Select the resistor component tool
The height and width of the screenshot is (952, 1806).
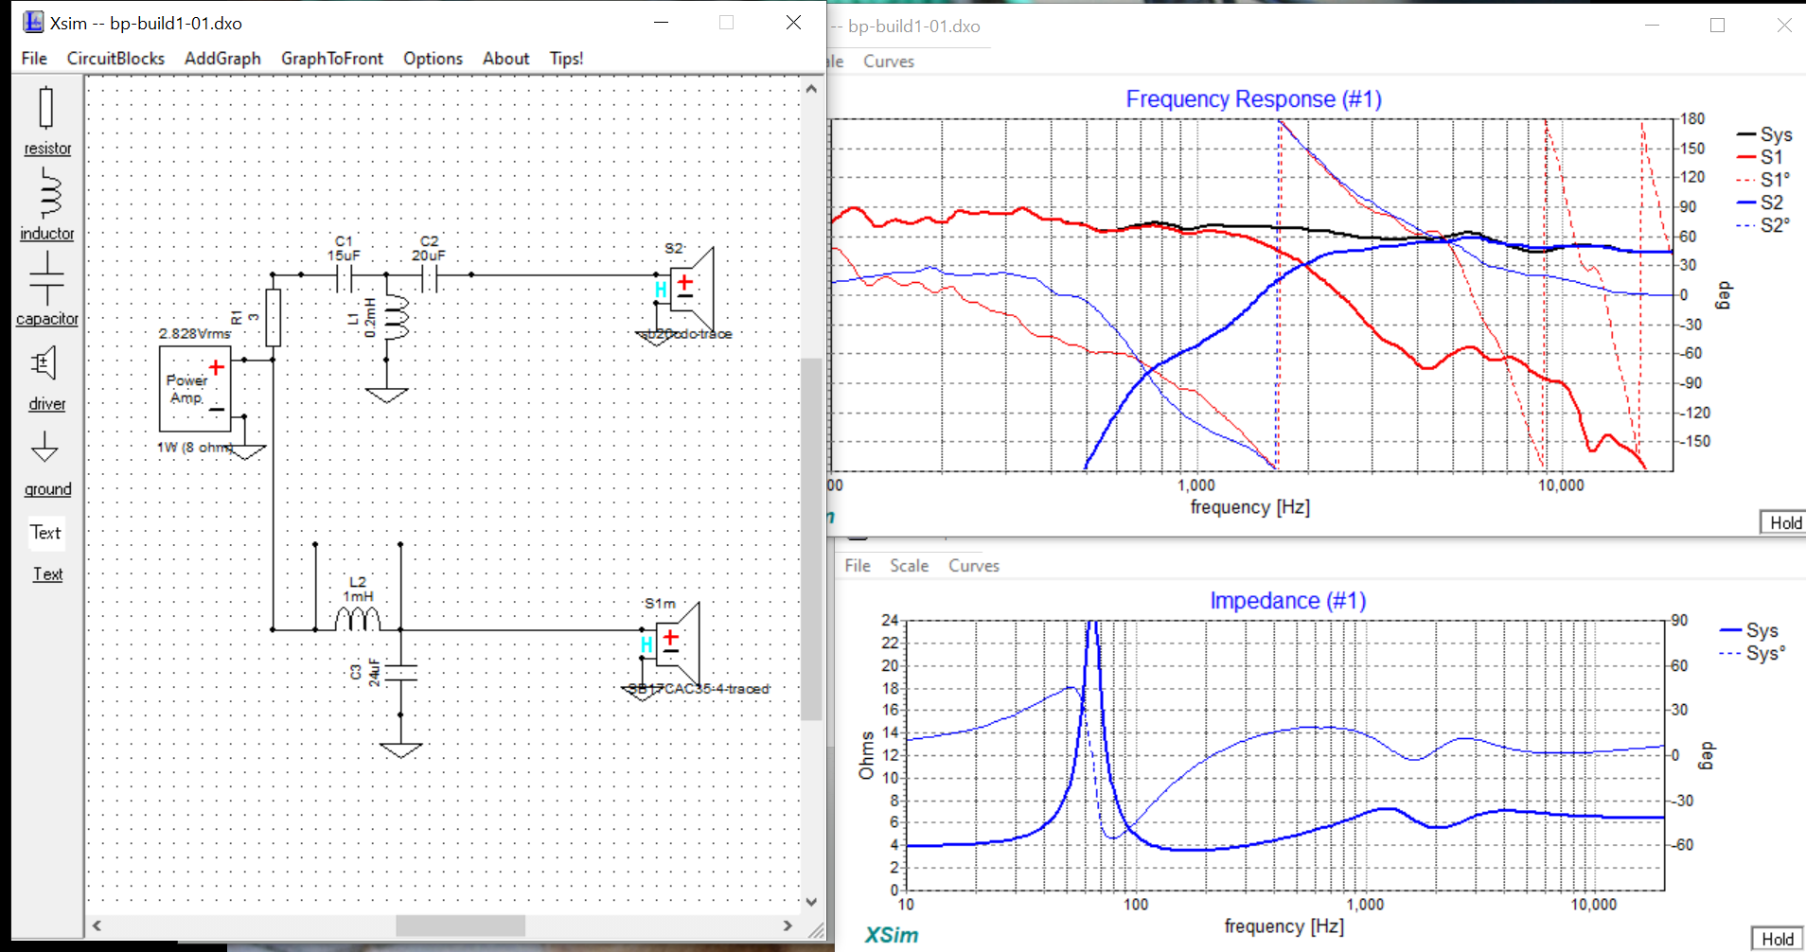(46, 121)
